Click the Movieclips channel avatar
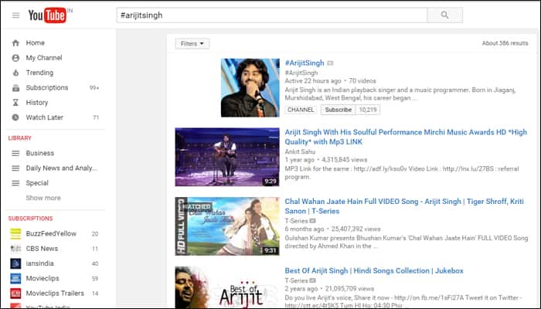The width and height of the screenshot is (541, 309). [15, 278]
